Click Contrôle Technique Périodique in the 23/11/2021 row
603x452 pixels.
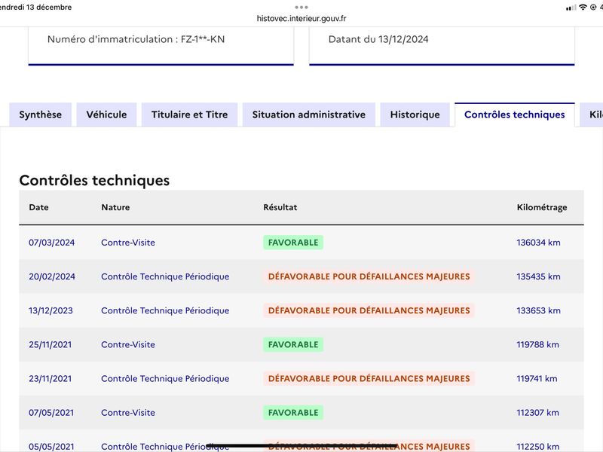coord(165,379)
